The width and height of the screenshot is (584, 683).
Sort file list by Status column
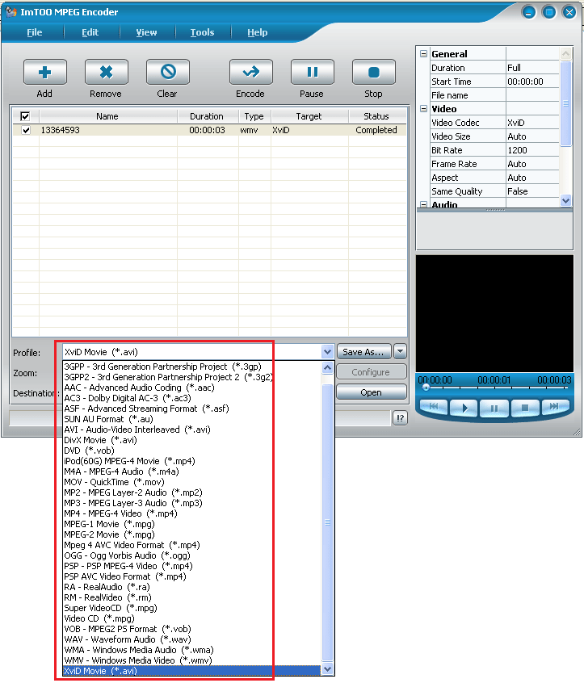[377, 116]
